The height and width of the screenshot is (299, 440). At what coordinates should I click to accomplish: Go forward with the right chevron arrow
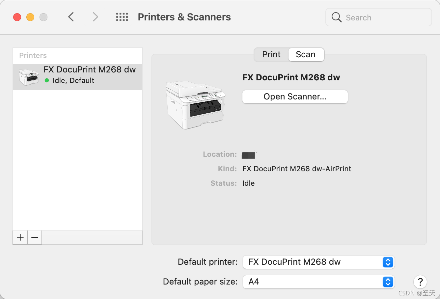pos(95,17)
